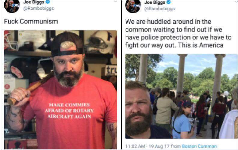Select the "Fuck Communism" tweet text
The image size is (238, 150).
31,21
